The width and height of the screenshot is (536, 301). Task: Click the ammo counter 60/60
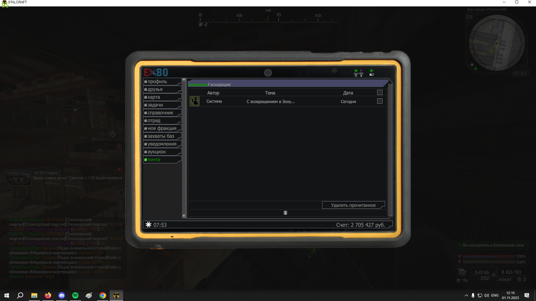pyautogui.click(x=513, y=272)
